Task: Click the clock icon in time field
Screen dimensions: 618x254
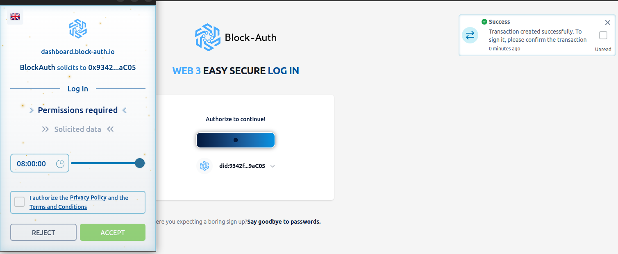Action: 60,164
